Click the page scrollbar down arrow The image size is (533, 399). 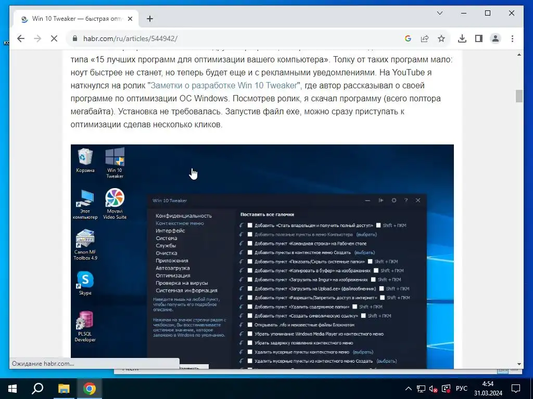coord(519,364)
